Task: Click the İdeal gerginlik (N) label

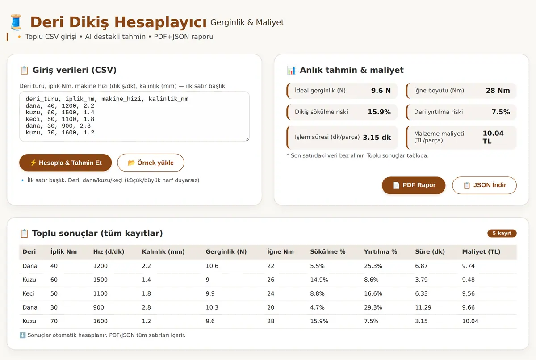Action: click(x=320, y=91)
